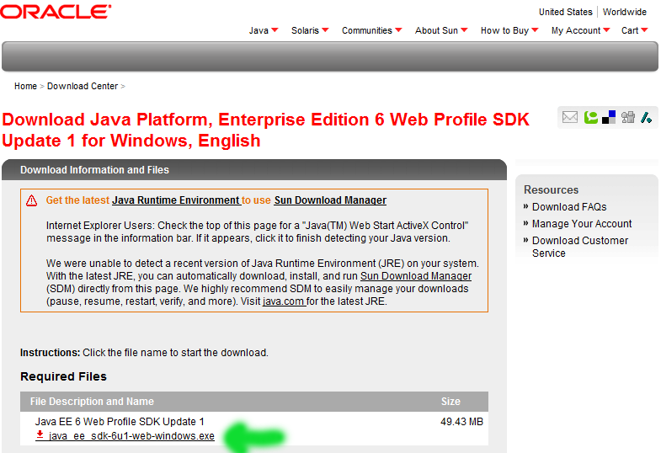Click the Delicious bookmark share icon
The image size is (661, 453).
click(x=609, y=117)
